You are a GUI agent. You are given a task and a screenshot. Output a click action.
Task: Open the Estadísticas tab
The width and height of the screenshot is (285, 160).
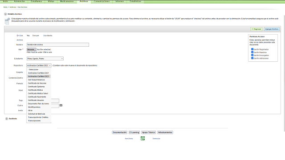click(135, 1)
